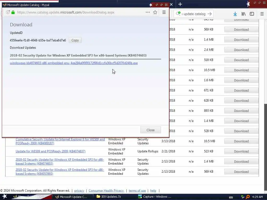Screen dimensions: 267x200
Task: Click Download button in the 628 KB row
Action: 241,101
